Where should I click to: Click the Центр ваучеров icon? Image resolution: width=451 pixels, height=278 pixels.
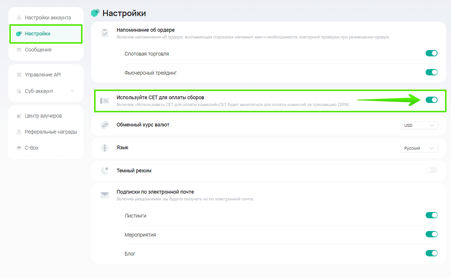click(x=19, y=116)
